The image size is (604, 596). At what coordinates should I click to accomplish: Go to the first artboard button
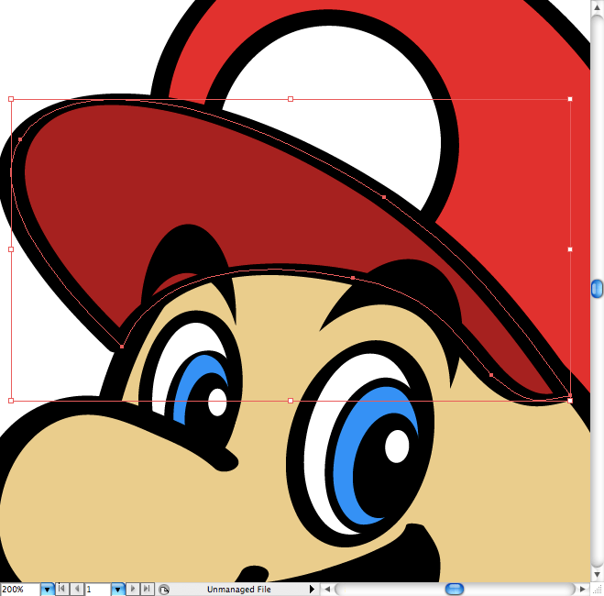(x=61, y=589)
